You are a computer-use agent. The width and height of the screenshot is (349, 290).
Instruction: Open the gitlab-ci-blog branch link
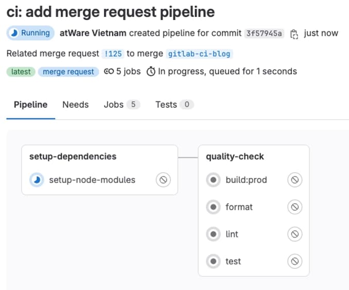tap(199, 54)
